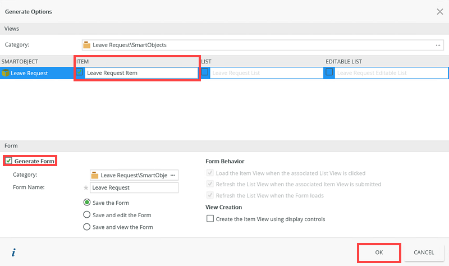Open Form Category browse ellipsis
This screenshot has height=266, width=449.
coord(173,175)
